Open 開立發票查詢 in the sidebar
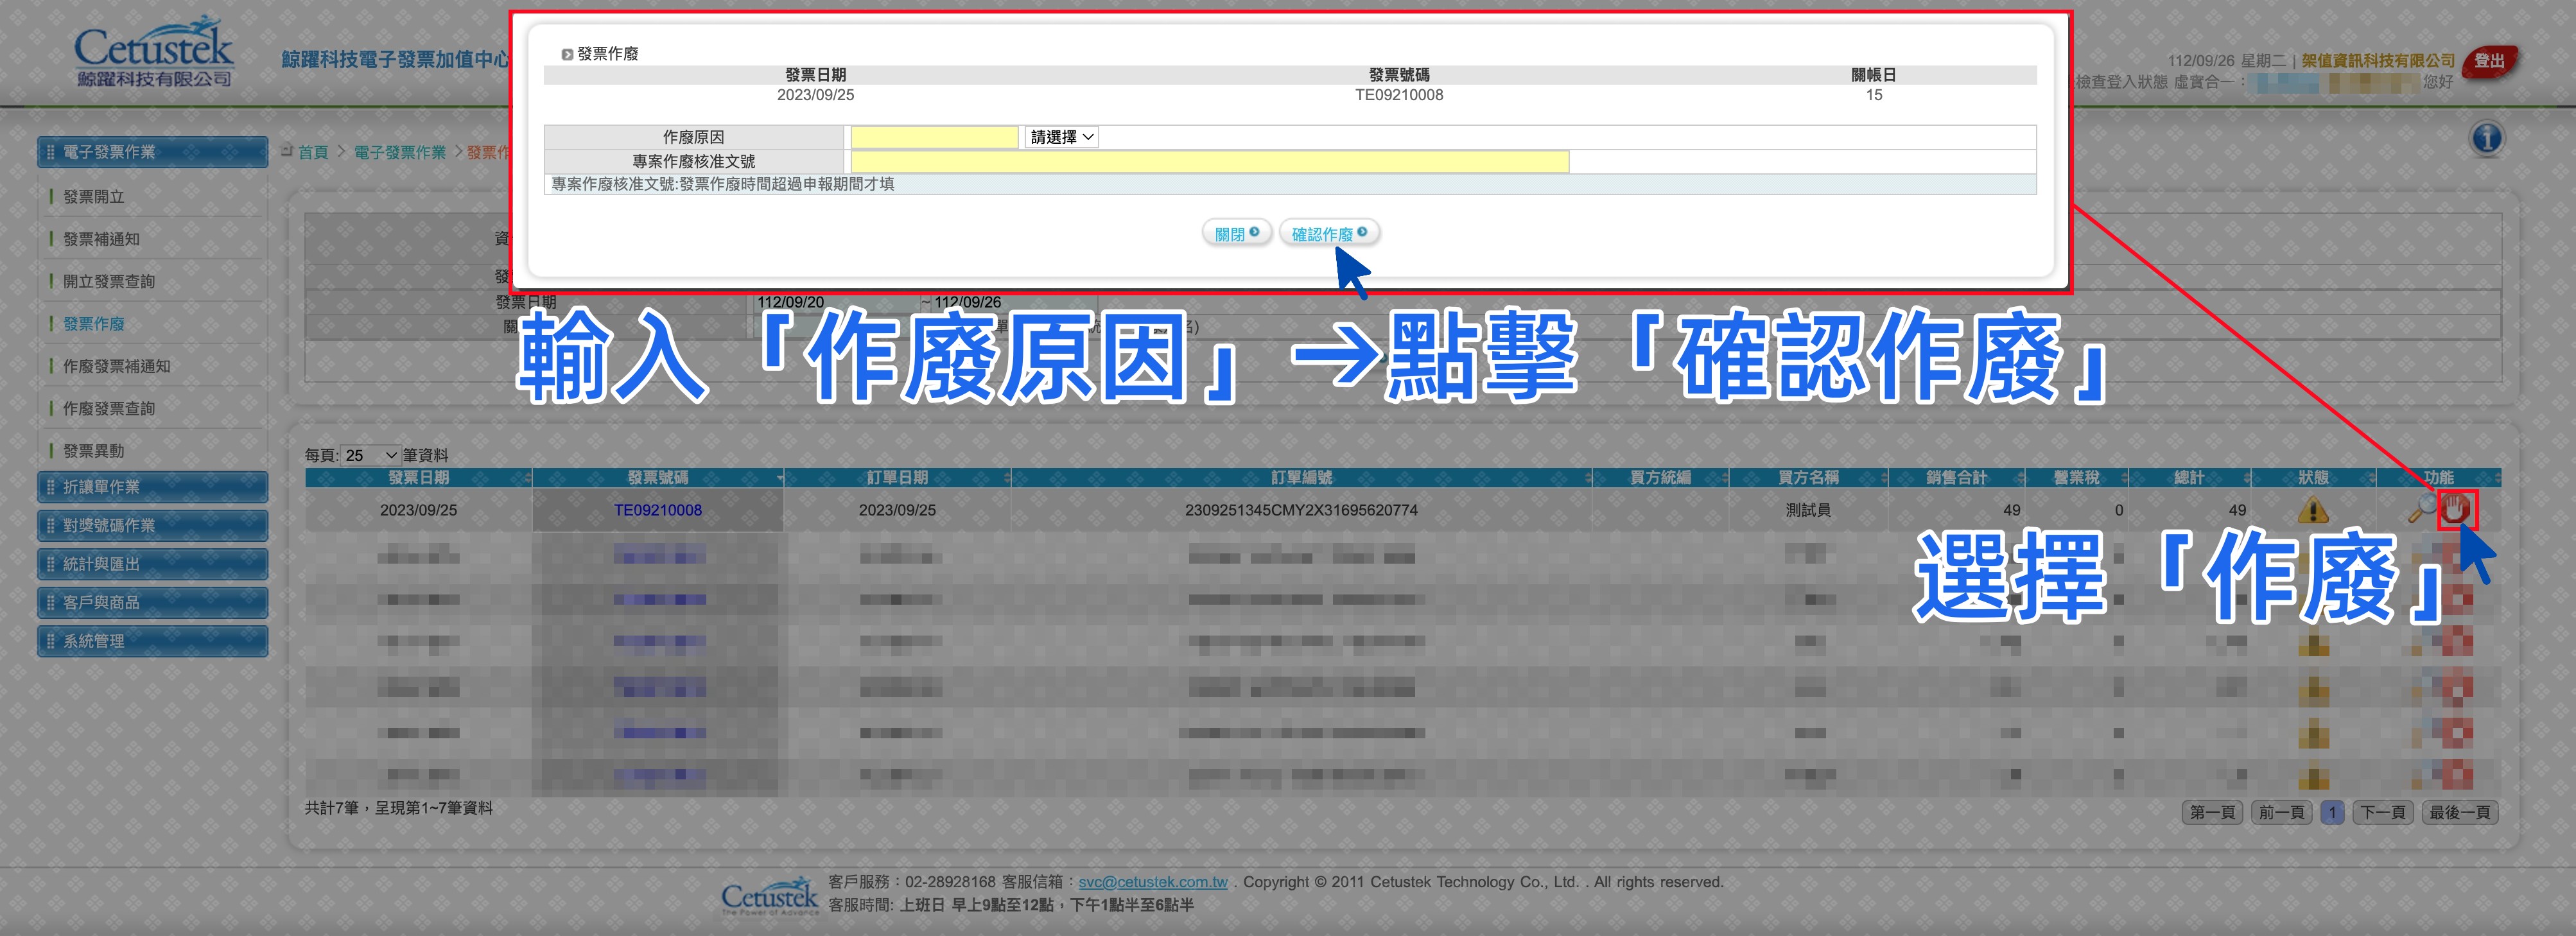This screenshot has height=936, width=2576. (x=109, y=281)
